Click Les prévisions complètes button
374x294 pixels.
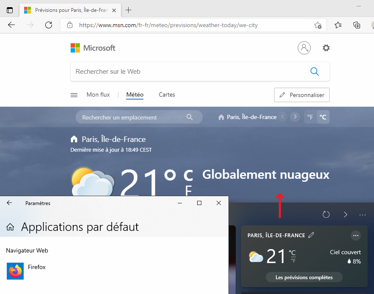tap(304, 277)
